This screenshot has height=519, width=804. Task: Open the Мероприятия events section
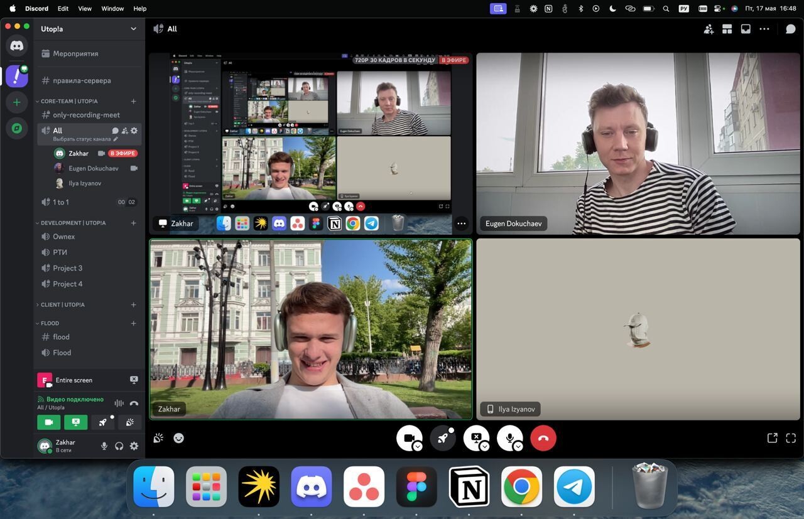click(89, 54)
